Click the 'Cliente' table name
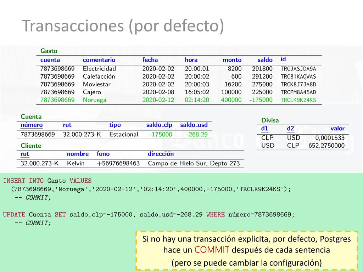Screen dimensions: 363x272 click(x=31, y=146)
